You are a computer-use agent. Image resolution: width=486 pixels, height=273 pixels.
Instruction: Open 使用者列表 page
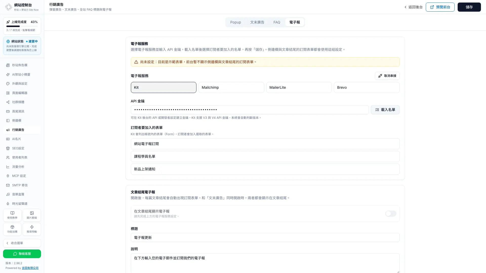22,157
